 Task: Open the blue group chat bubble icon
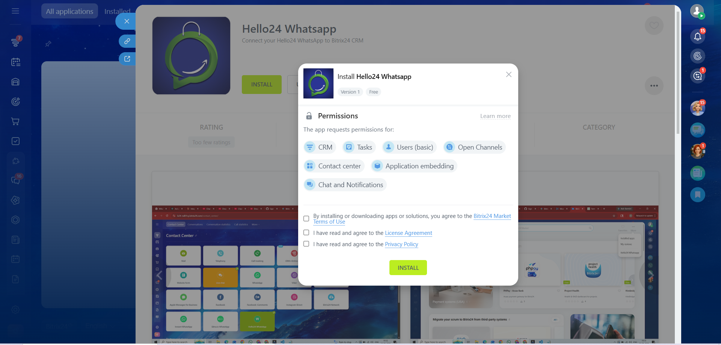tap(698, 130)
